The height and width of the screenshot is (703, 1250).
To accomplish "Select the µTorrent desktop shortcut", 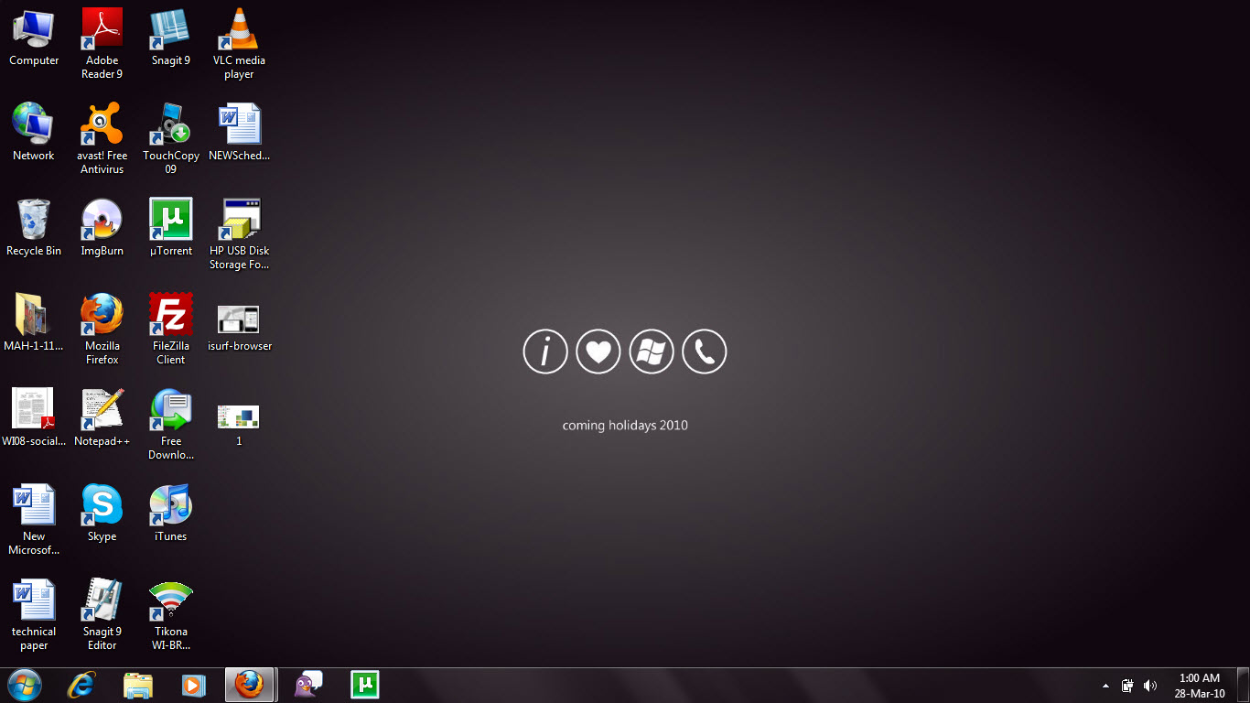I will pos(170,227).
